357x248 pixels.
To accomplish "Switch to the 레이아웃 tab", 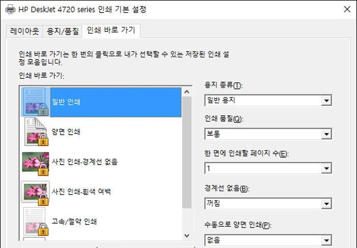I will point(24,30).
